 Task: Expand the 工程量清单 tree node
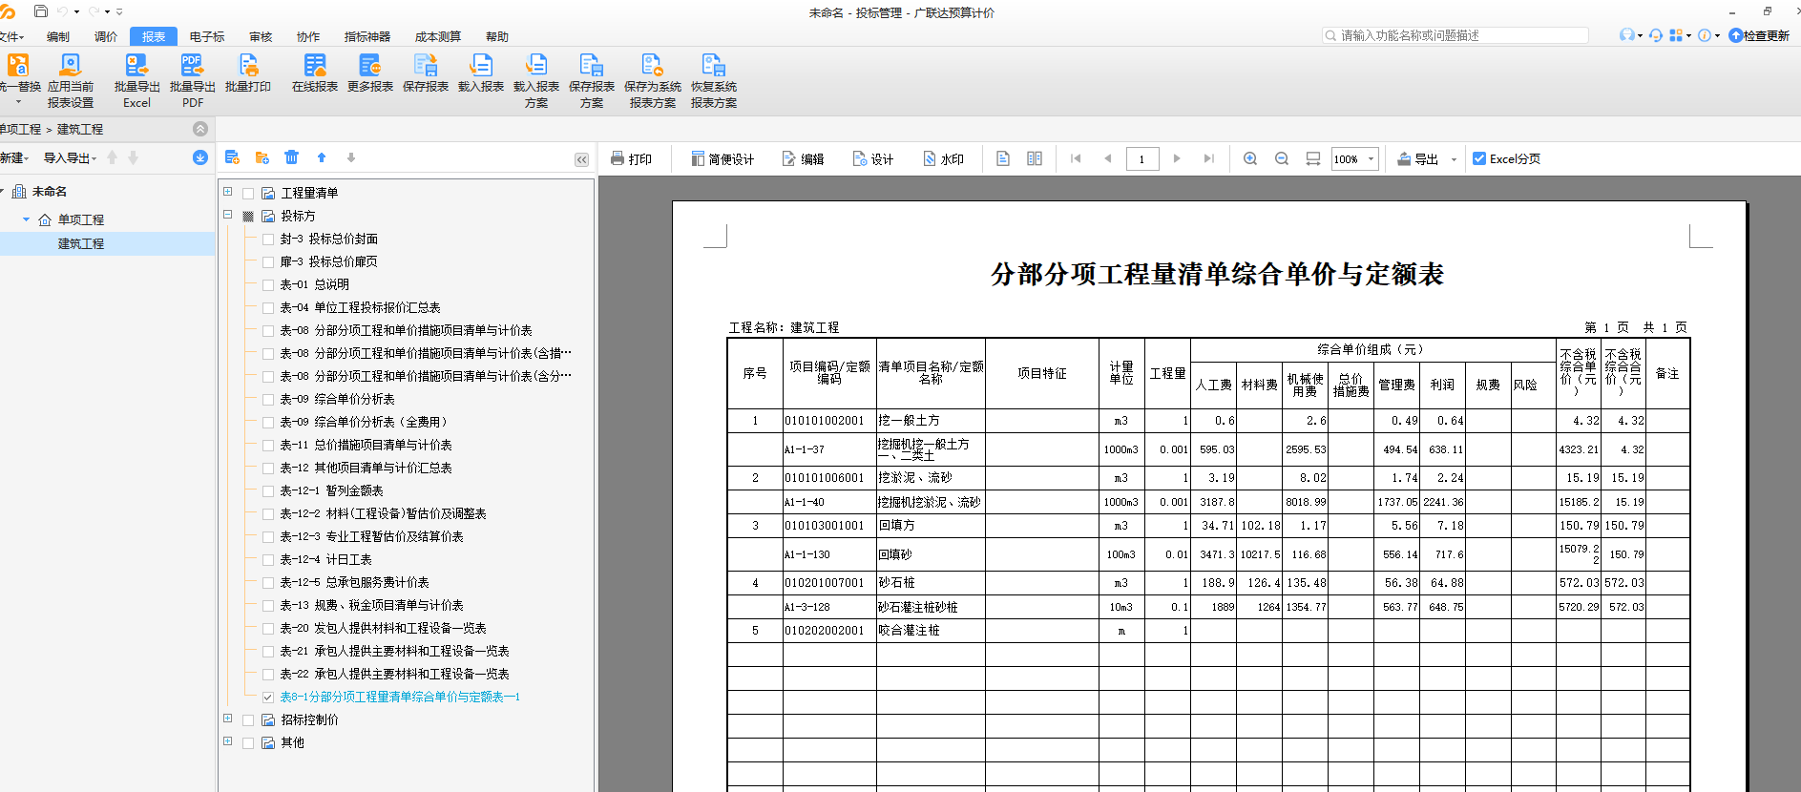(228, 192)
